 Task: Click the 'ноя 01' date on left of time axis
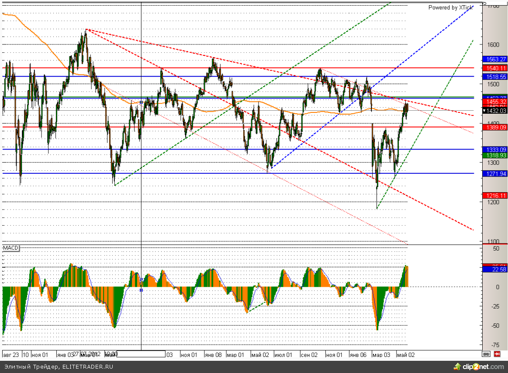click(39, 355)
